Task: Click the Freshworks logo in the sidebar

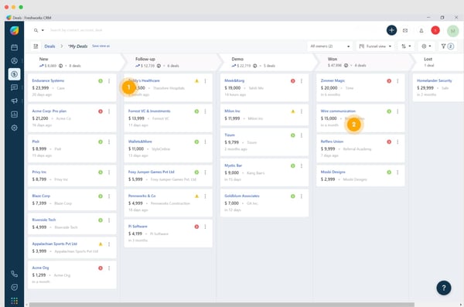Action: pyautogui.click(x=14, y=30)
